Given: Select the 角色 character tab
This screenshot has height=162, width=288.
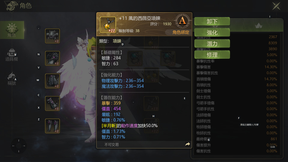Looking at the screenshot, I should (12, 30).
